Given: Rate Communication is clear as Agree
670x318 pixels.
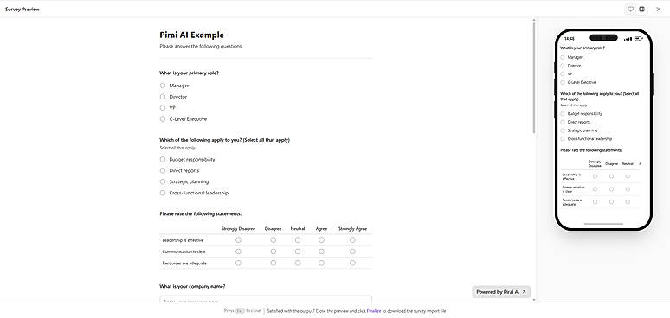Looking at the screenshot, I should (321, 251).
